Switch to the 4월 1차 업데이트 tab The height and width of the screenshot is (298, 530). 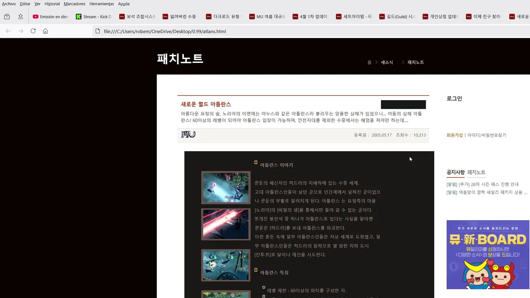310,17
